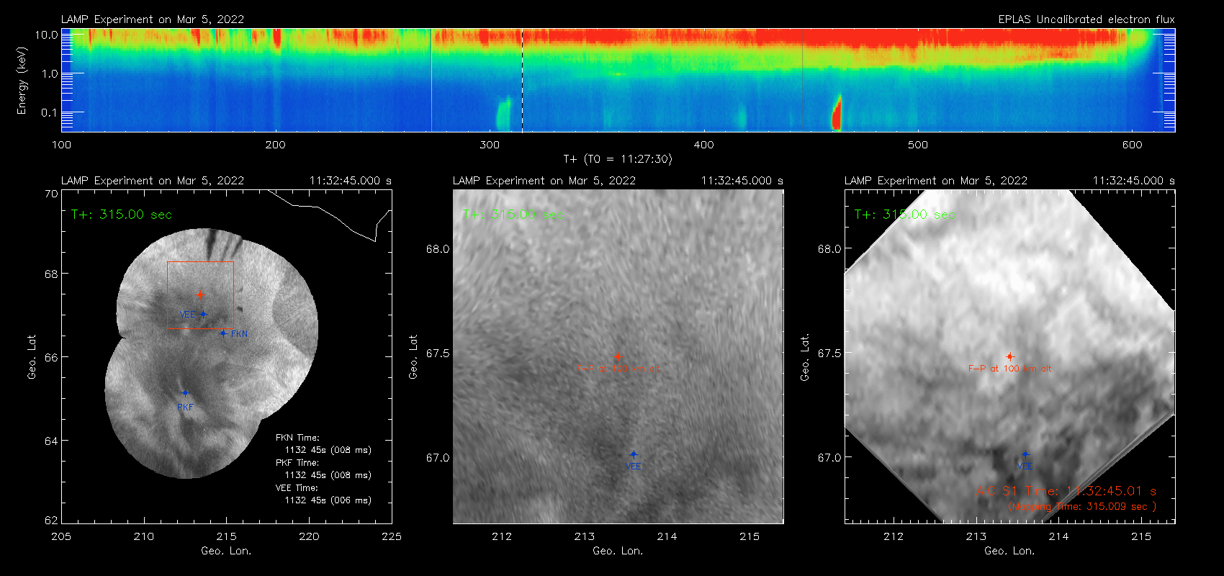Click '1132 45s (008 ms)' under FKN Time

tap(328, 450)
